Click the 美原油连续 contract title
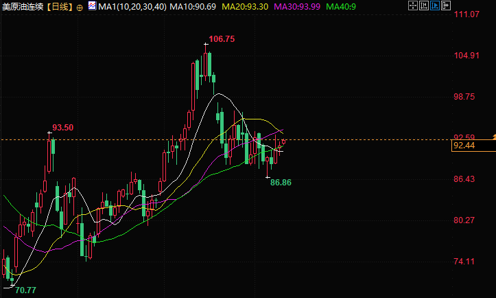 pyautogui.click(x=23, y=7)
